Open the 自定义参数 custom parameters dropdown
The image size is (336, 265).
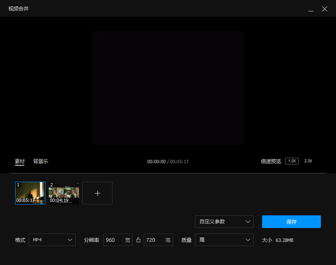[224, 222]
